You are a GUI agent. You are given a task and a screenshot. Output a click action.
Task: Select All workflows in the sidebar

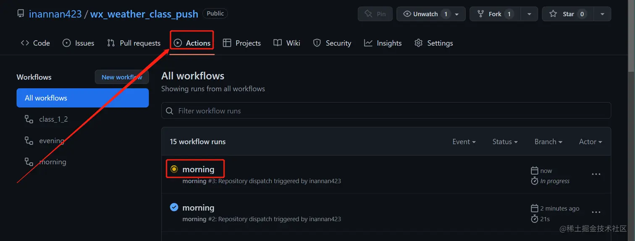pos(83,98)
